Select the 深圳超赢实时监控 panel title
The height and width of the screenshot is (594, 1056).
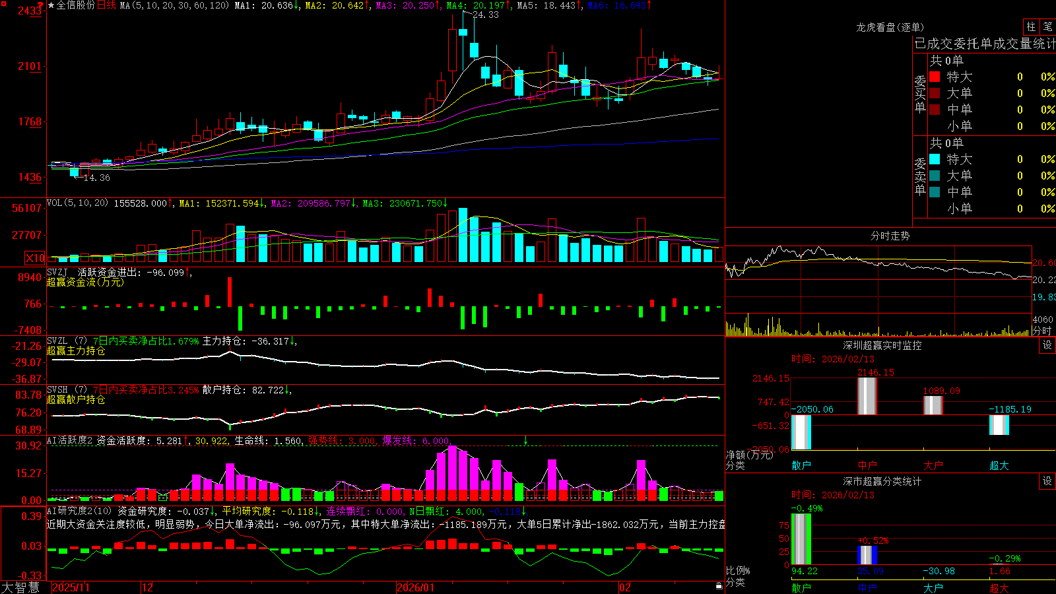pos(882,345)
